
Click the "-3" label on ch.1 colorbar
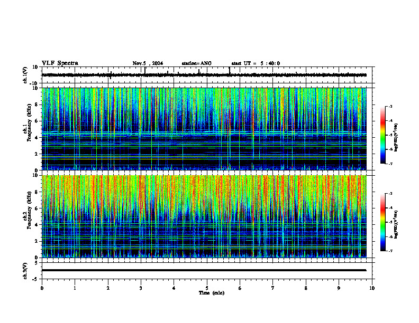[x=390, y=107]
